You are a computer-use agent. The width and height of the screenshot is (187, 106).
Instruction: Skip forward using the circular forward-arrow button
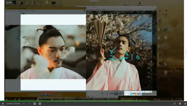coord(40,104)
